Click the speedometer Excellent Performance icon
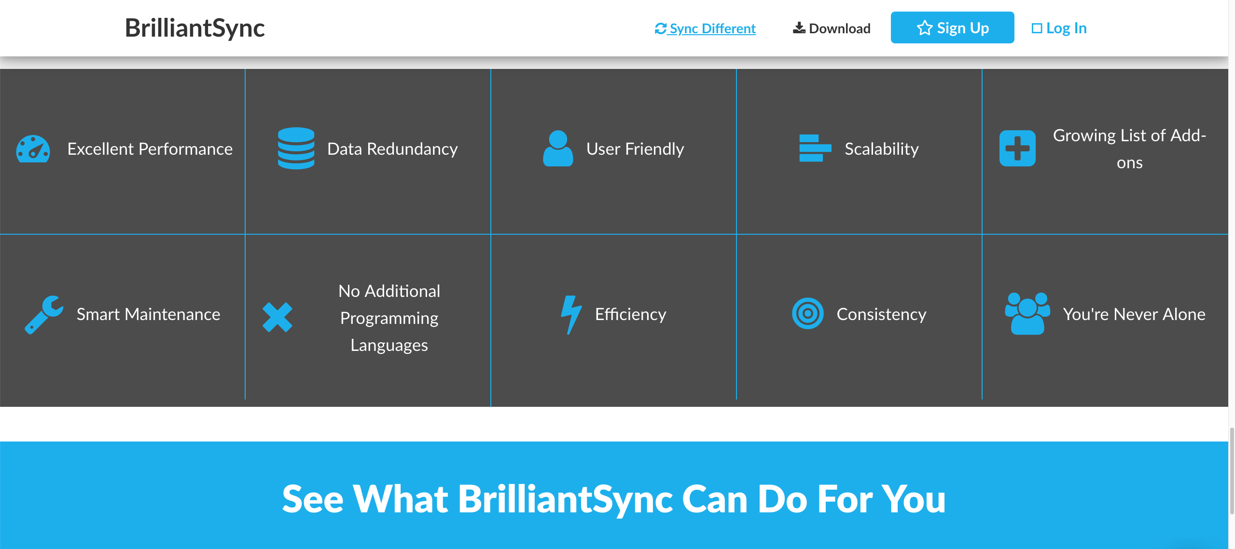 [33, 149]
